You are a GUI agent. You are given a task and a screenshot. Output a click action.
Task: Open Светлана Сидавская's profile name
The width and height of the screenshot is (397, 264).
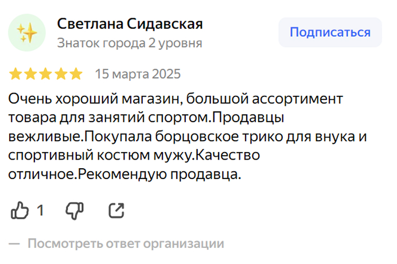tap(130, 24)
